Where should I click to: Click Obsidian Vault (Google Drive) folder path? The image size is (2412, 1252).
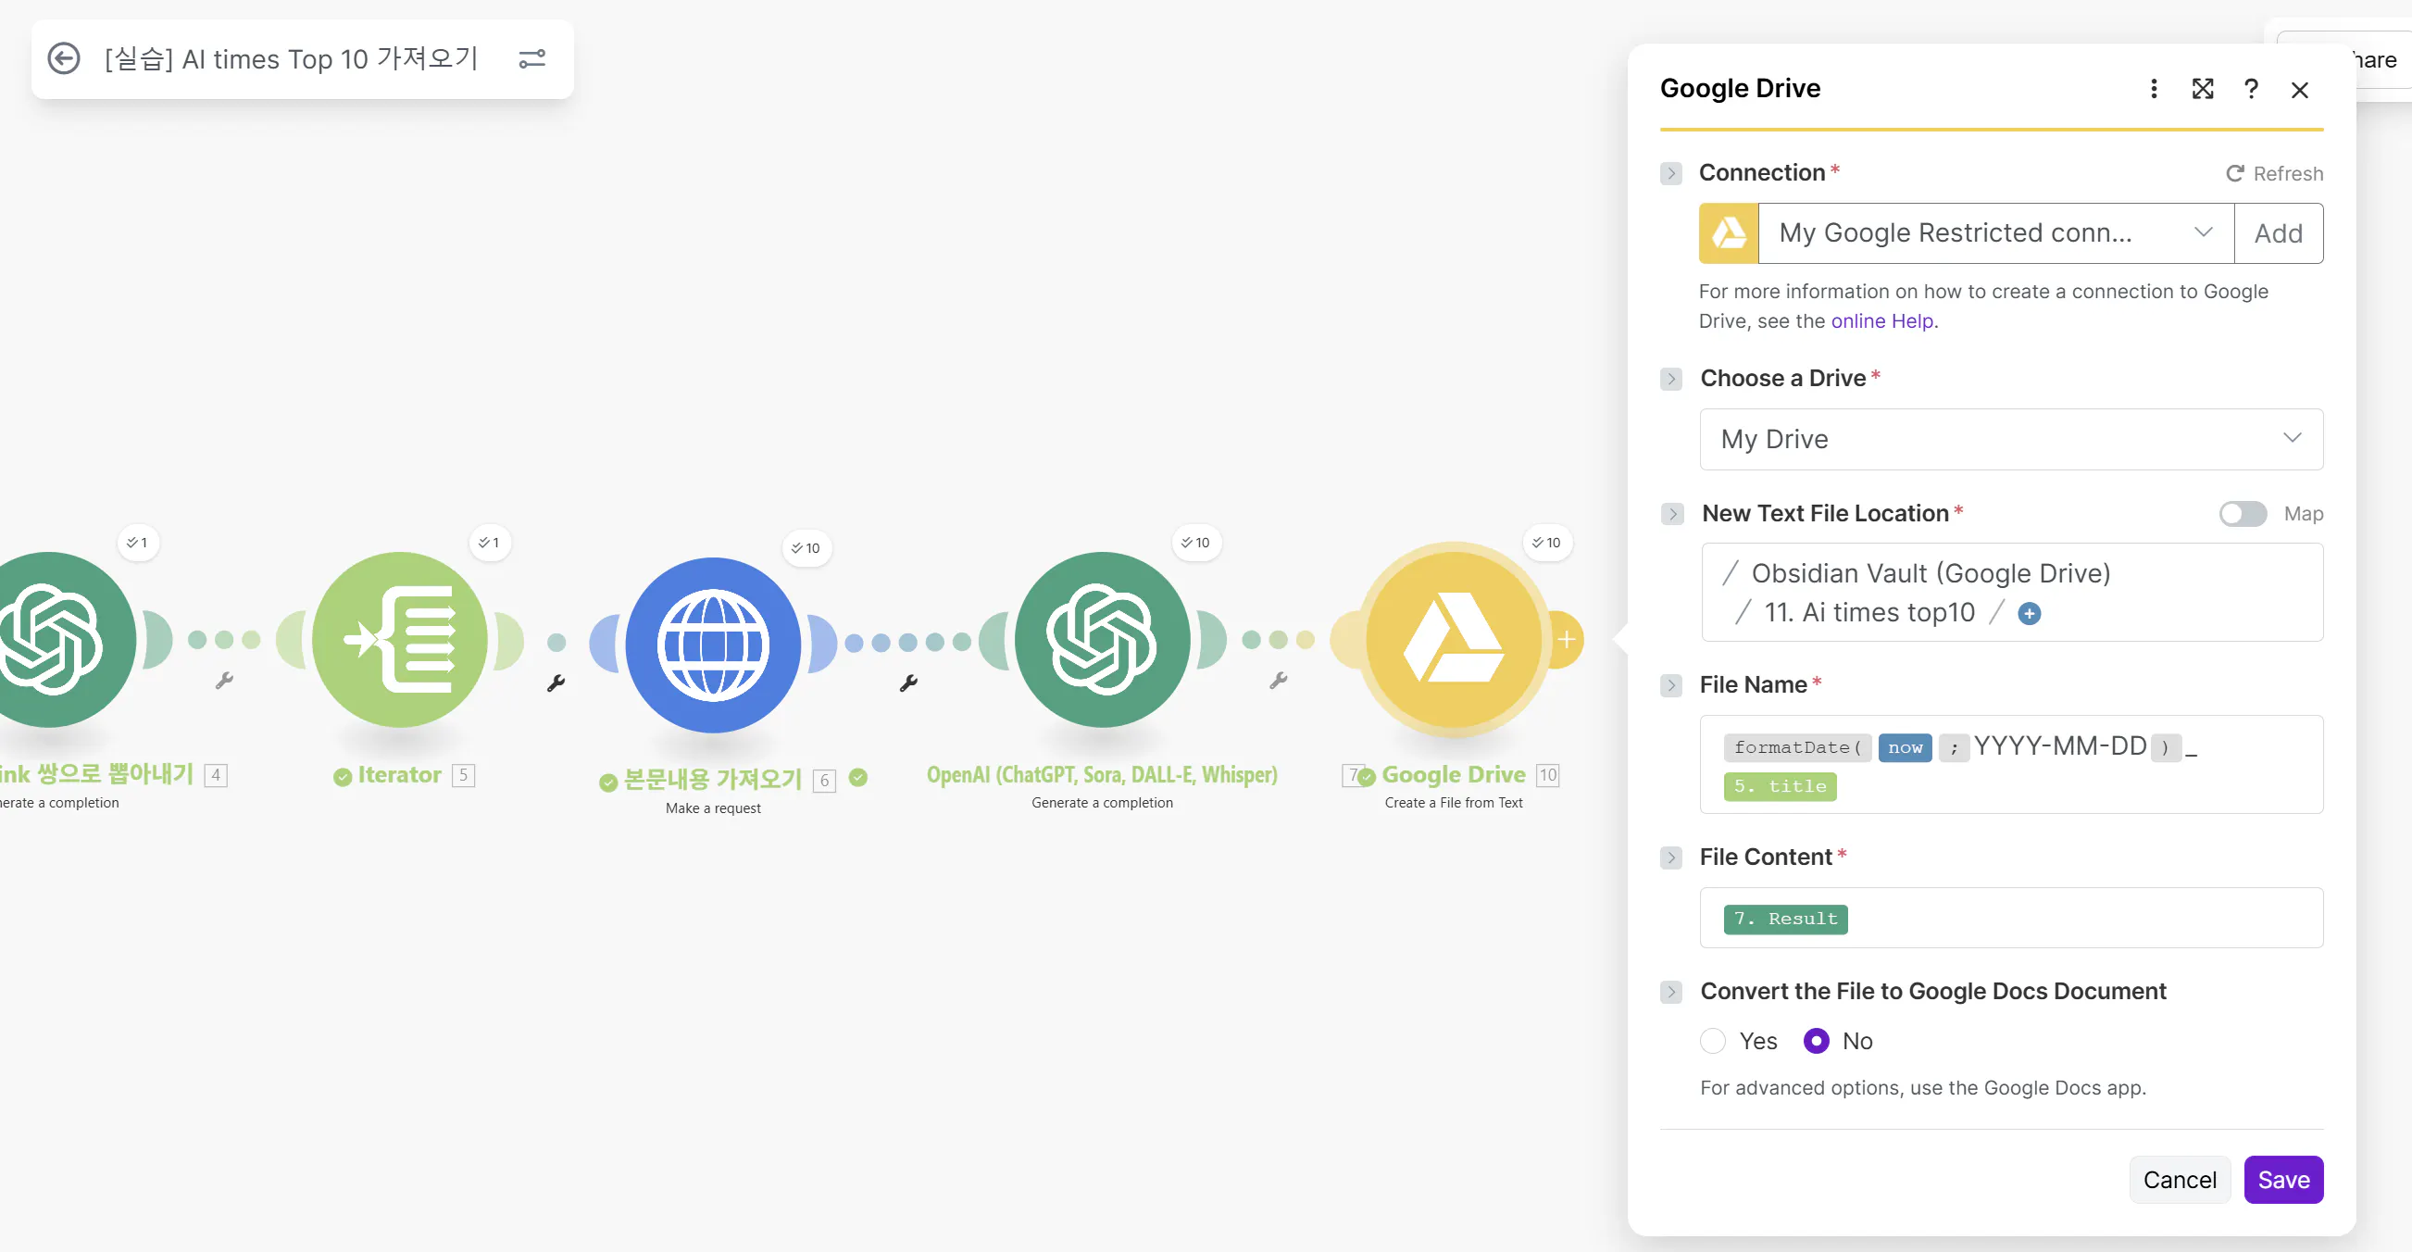(1931, 573)
